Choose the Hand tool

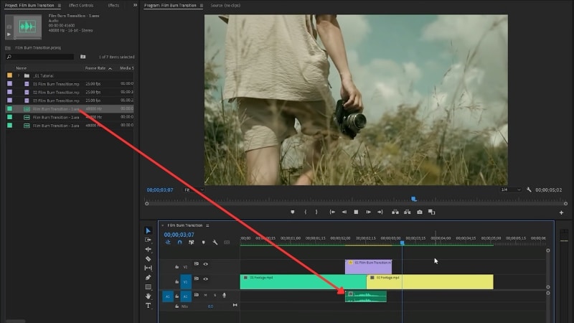(x=149, y=296)
